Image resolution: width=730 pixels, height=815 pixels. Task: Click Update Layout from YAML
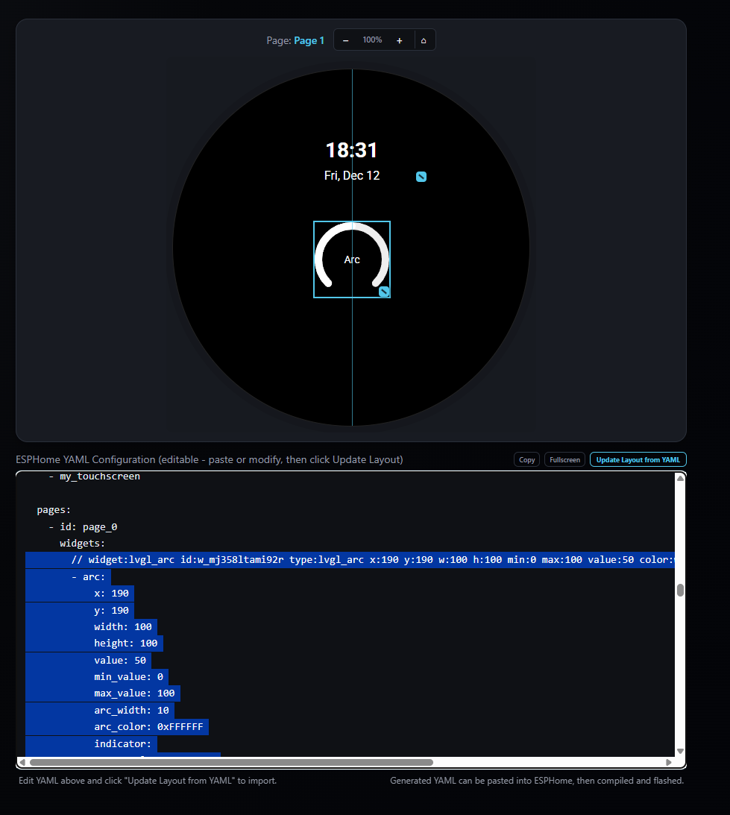[638, 459]
